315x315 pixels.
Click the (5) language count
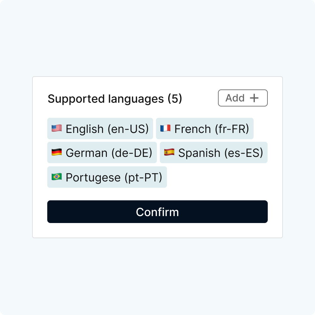[175, 99]
